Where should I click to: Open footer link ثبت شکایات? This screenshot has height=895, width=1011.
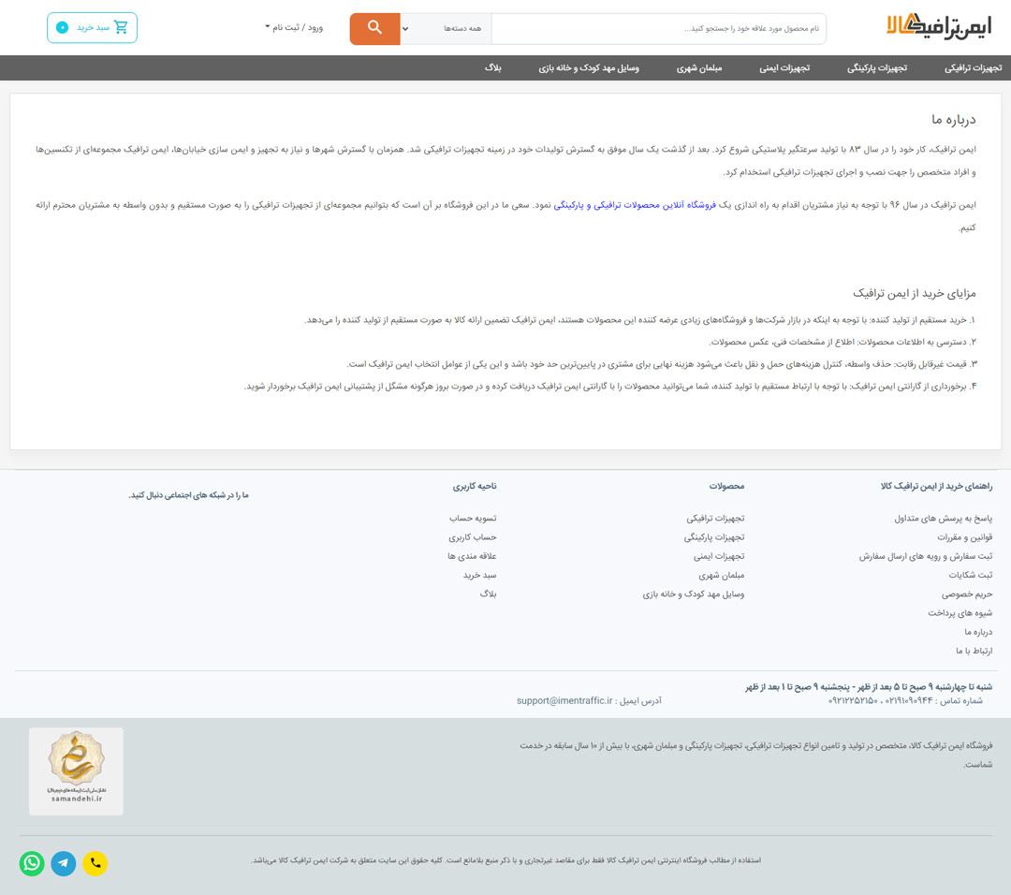(x=971, y=575)
